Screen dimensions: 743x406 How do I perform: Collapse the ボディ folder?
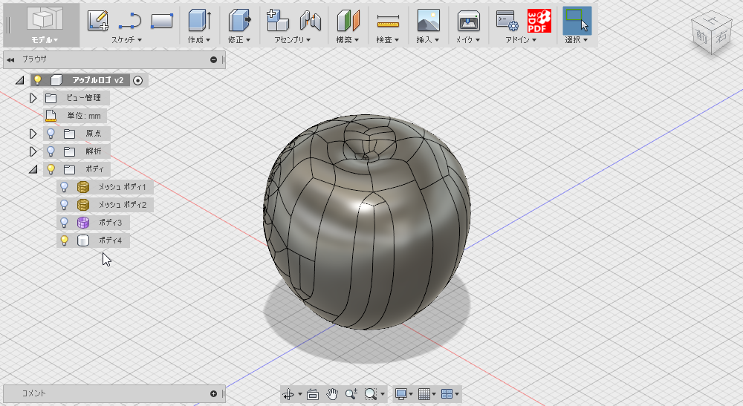pyautogui.click(x=33, y=169)
